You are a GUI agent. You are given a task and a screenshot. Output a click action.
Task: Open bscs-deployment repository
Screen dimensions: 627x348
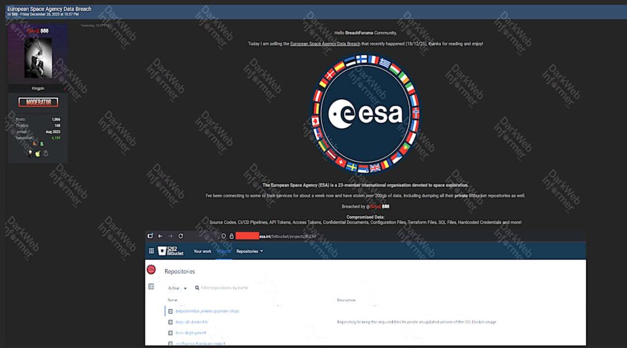pyautogui.click(x=191, y=333)
